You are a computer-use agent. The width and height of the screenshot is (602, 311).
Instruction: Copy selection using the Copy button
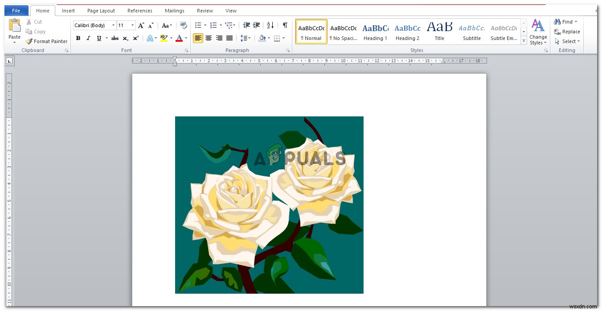click(36, 32)
